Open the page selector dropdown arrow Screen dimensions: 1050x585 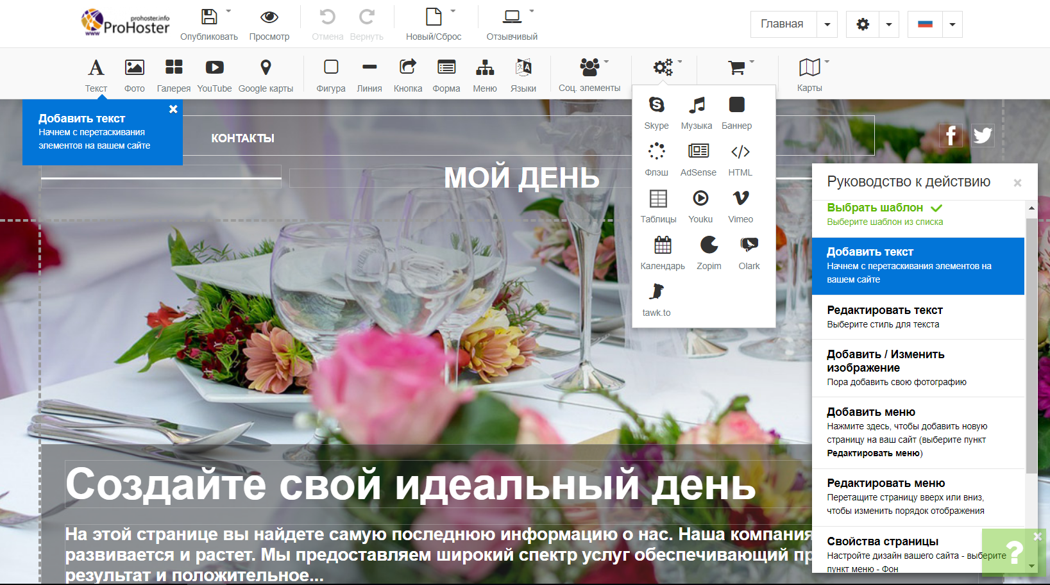[x=827, y=24]
